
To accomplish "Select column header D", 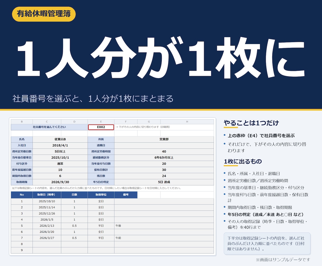I will click(x=74, y=122).
